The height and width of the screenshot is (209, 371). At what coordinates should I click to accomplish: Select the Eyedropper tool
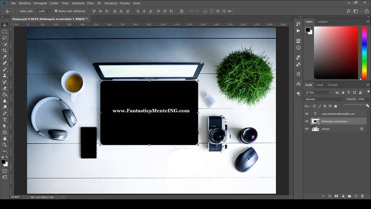click(x=5, y=57)
